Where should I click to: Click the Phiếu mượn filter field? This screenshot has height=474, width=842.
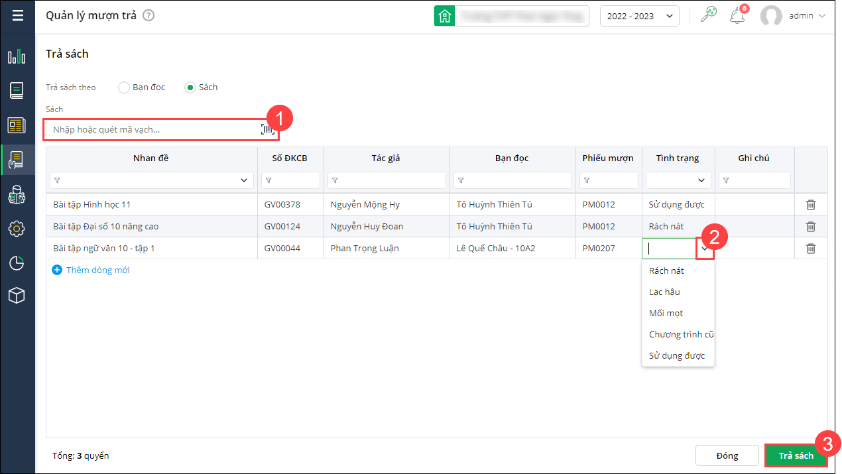608,180
